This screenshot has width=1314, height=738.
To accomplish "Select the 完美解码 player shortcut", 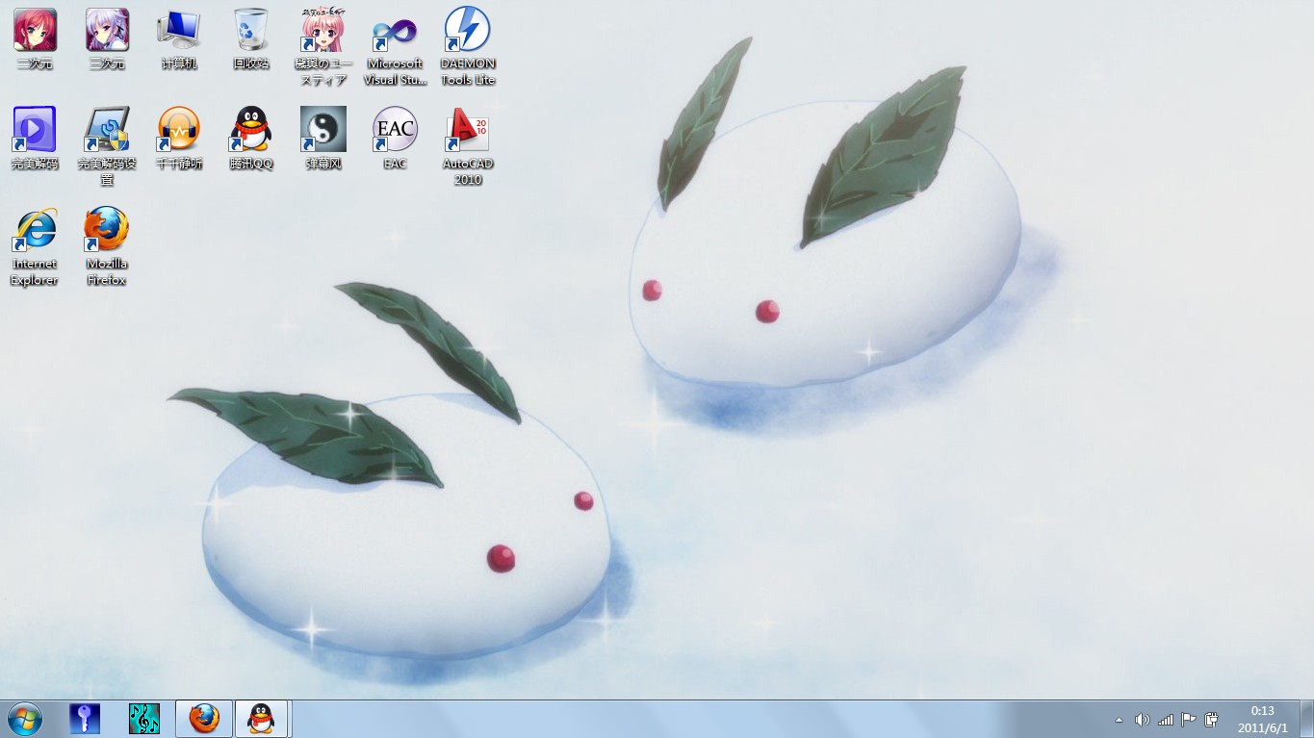I will tap(35, 139).
